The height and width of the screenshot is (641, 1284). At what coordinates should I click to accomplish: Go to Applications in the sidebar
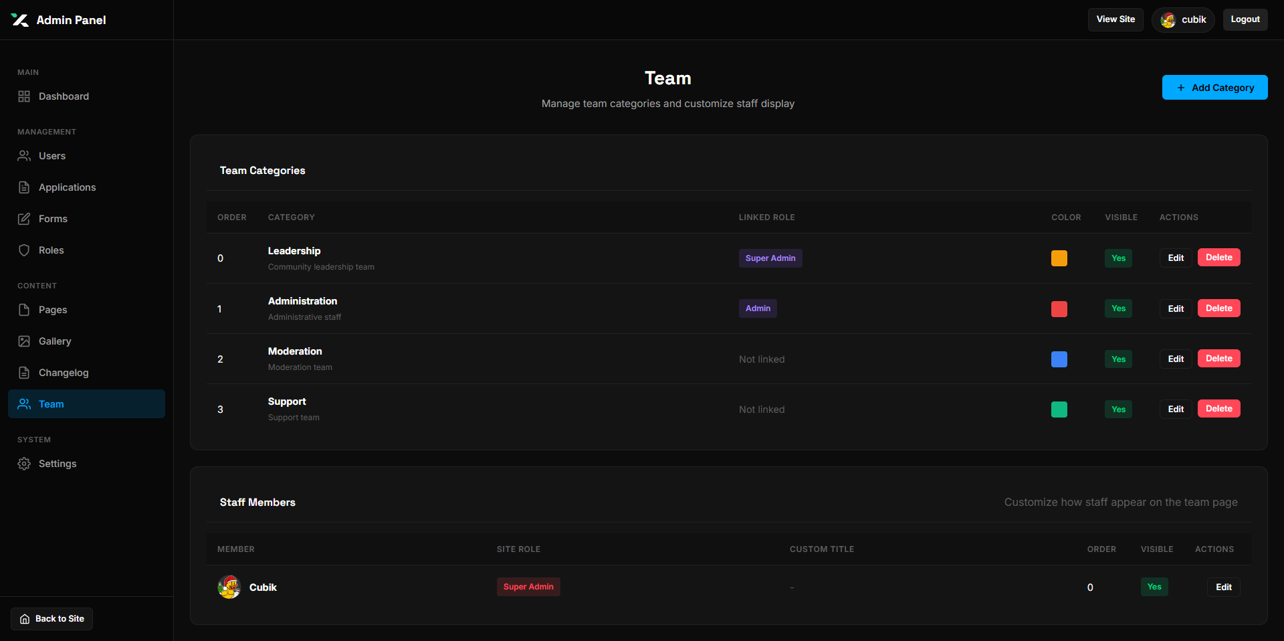pos(87,187)
